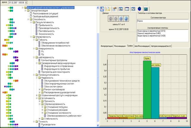191x128 pixels.
Task: Expand the Распределение руководителей node
Action: click(x=40, y=92)
